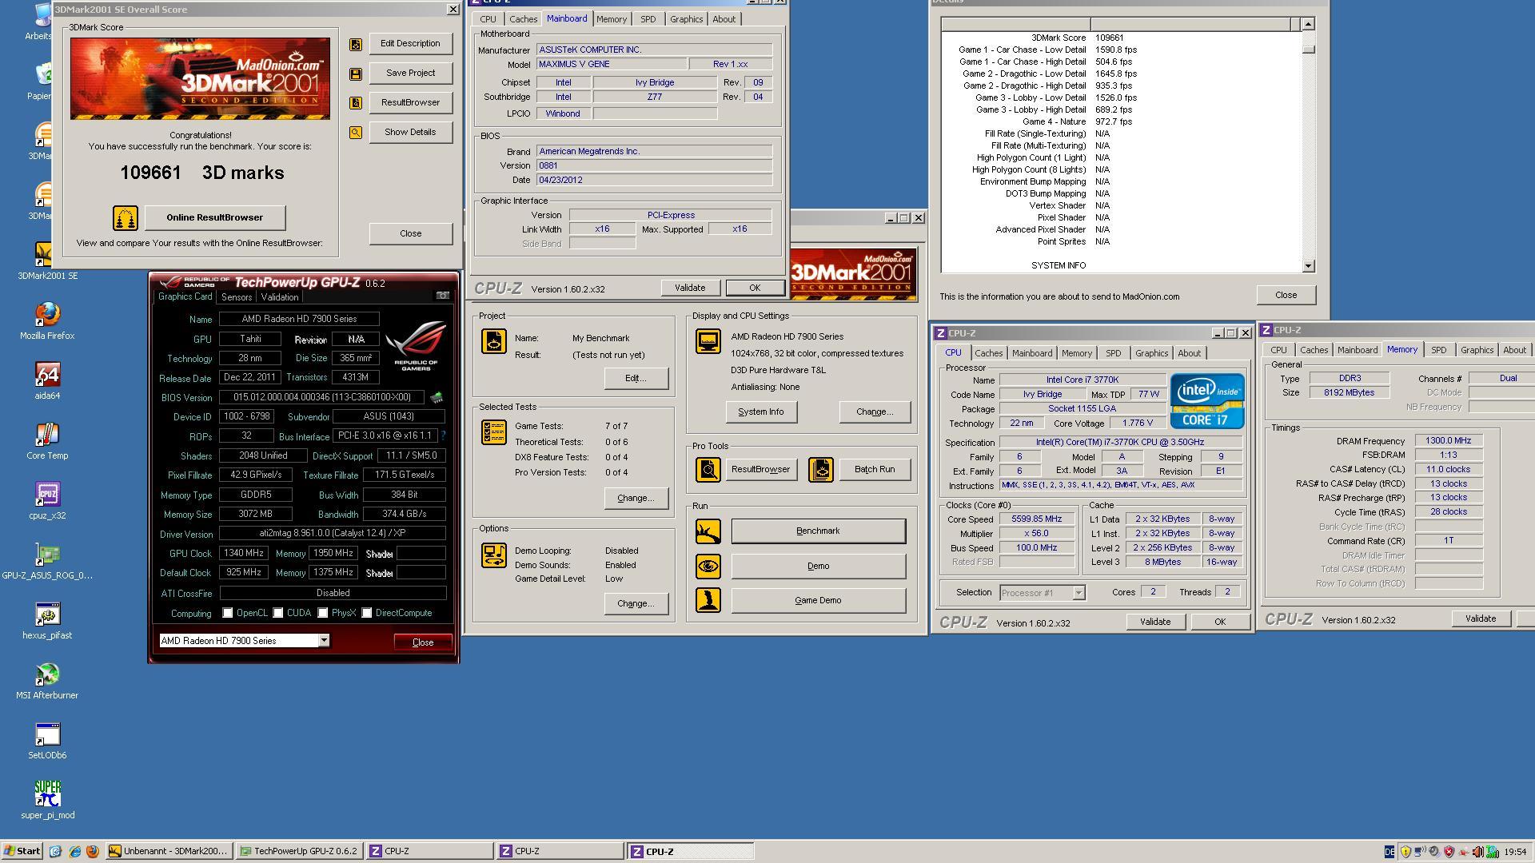
Task: Click Change... in Selected Tests section
Action: (636, 498)
